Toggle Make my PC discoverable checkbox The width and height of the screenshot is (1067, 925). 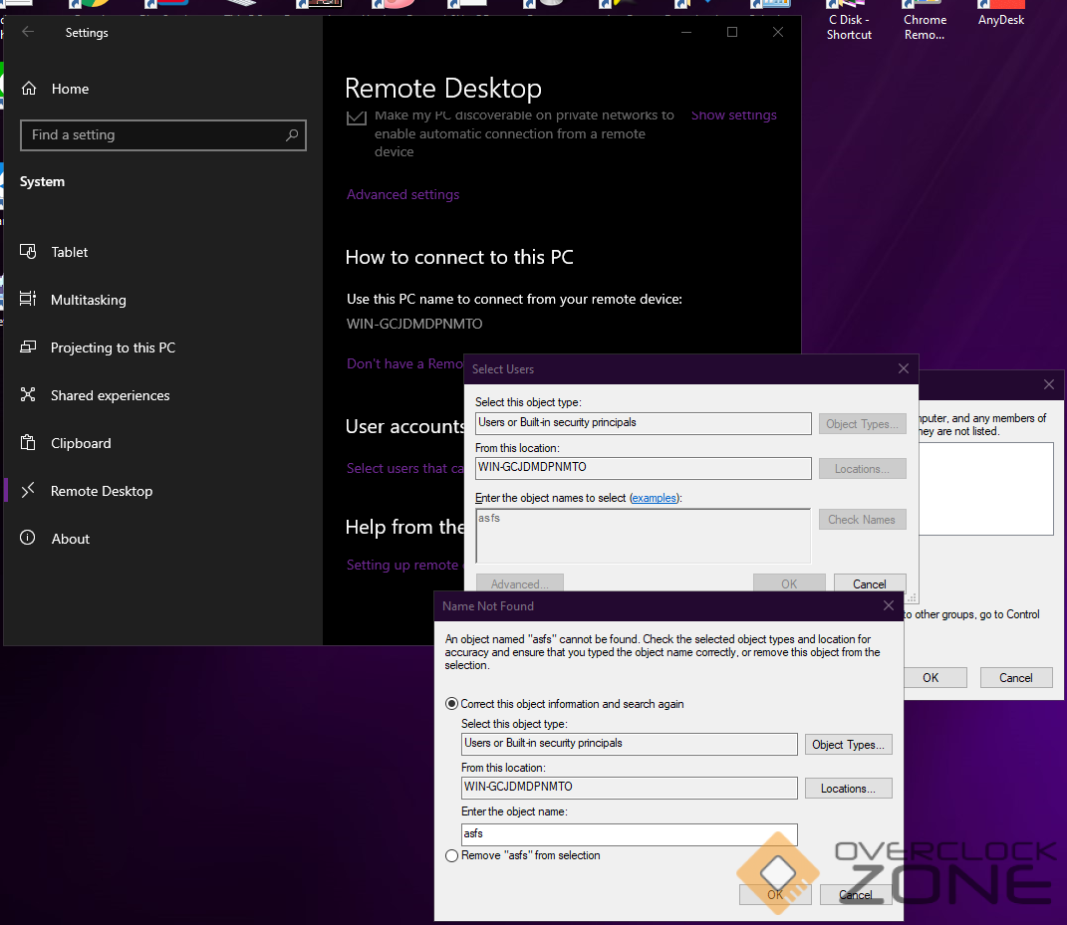click(356, 118)
